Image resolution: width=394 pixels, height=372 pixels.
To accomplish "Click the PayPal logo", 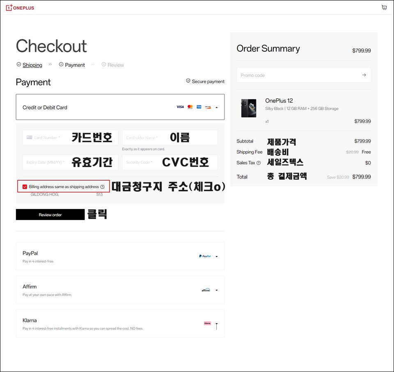I will [x=205, y=256].
